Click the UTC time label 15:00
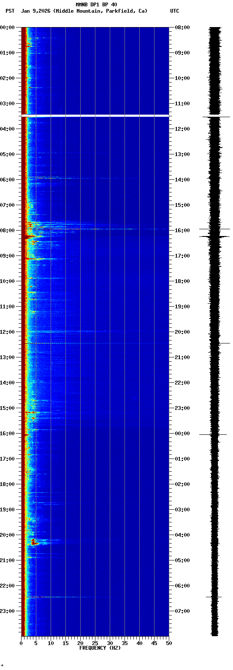This screenshot has height=670, width=233. (182, 205)
